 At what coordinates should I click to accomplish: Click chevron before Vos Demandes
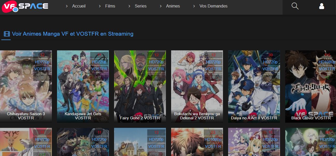click(x=194, y=6)
